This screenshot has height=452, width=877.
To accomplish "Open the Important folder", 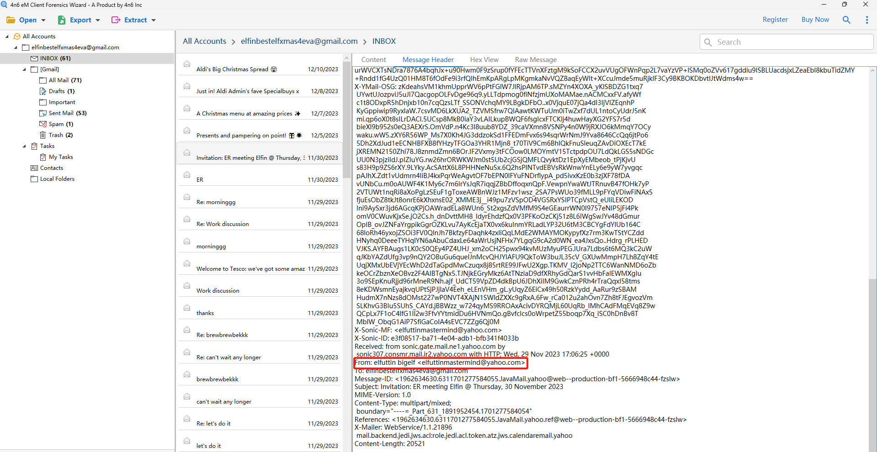I will tap(62, 102).
